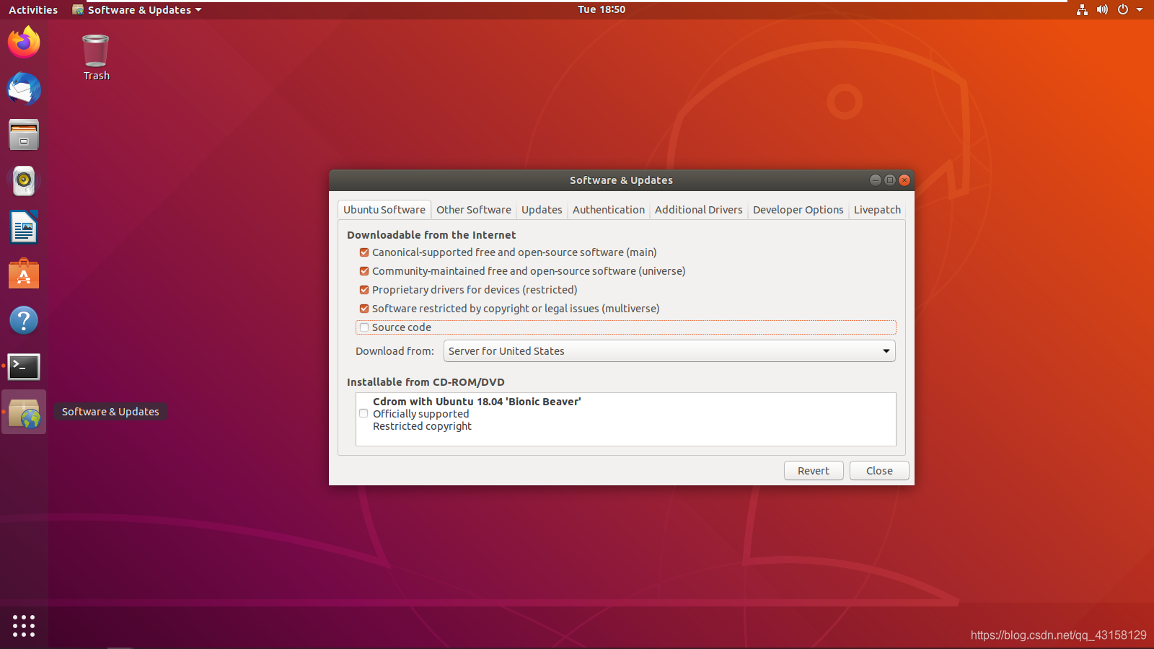Open Terminal from the dock

tap(24, 366)
